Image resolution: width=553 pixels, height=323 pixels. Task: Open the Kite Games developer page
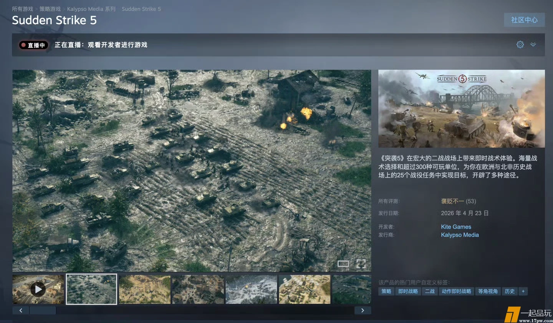point(456,227)
